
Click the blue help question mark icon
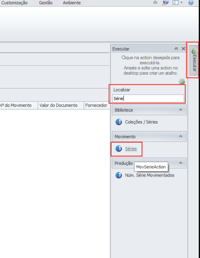pos(191,3)
